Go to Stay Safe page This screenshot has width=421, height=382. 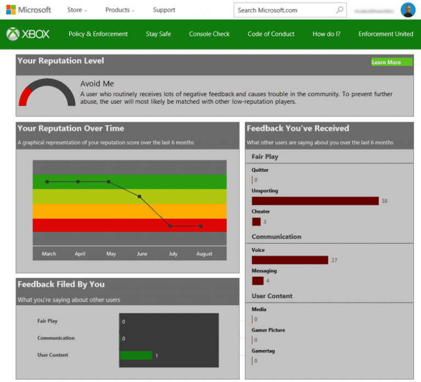(x=158, y=34)
